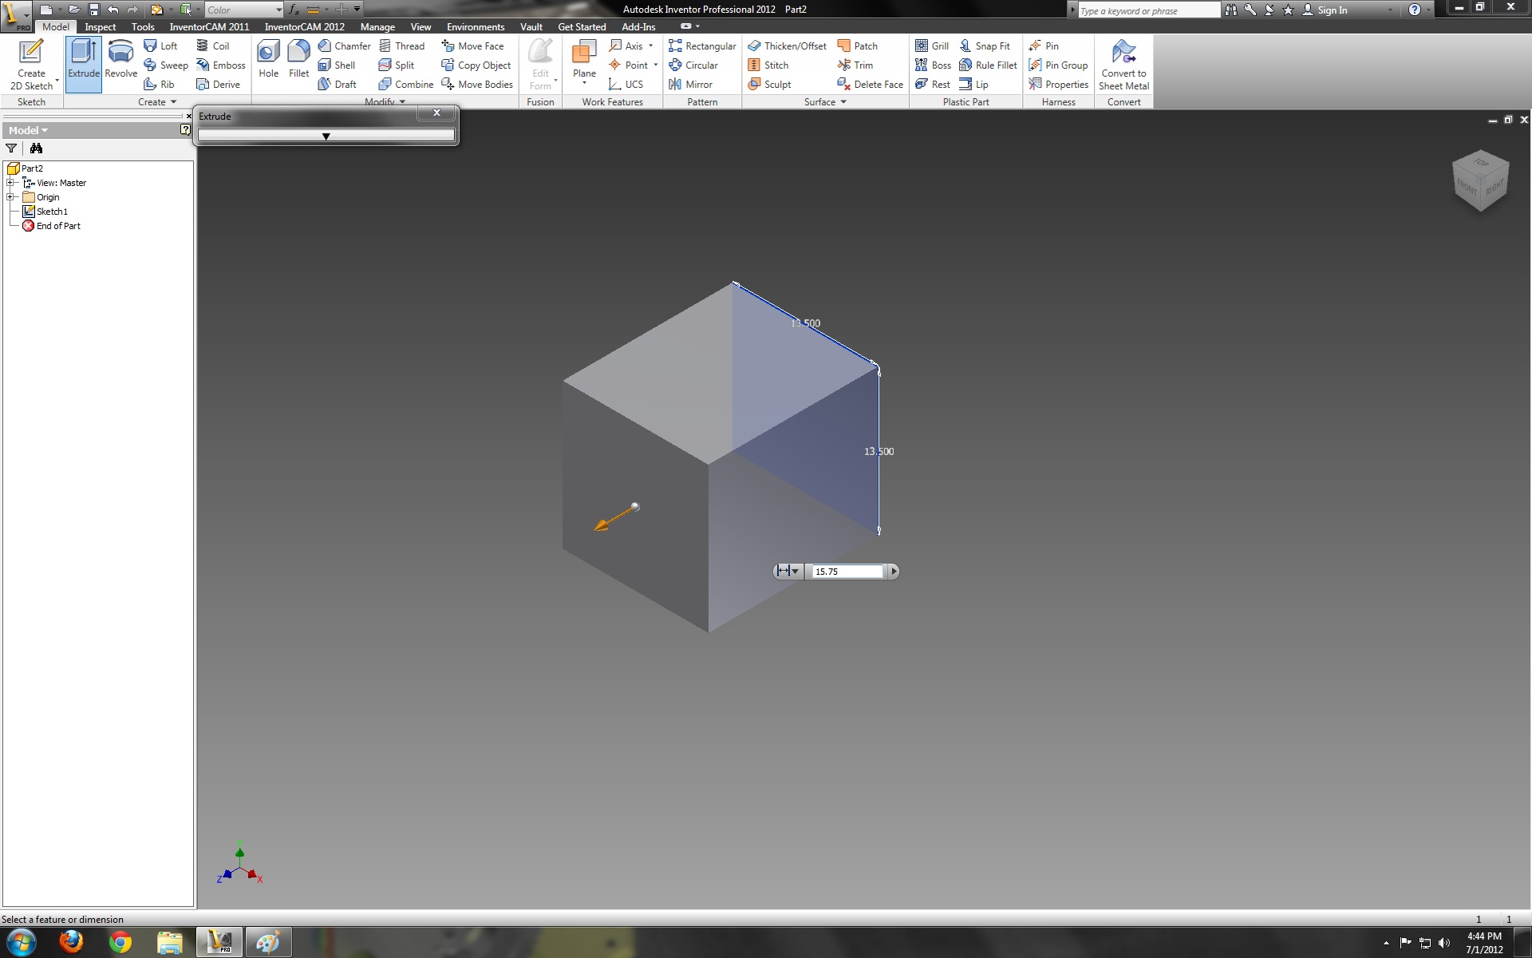Click the Hole feature icon
This screenshot has width=1532, height=958.
[268, 60]
